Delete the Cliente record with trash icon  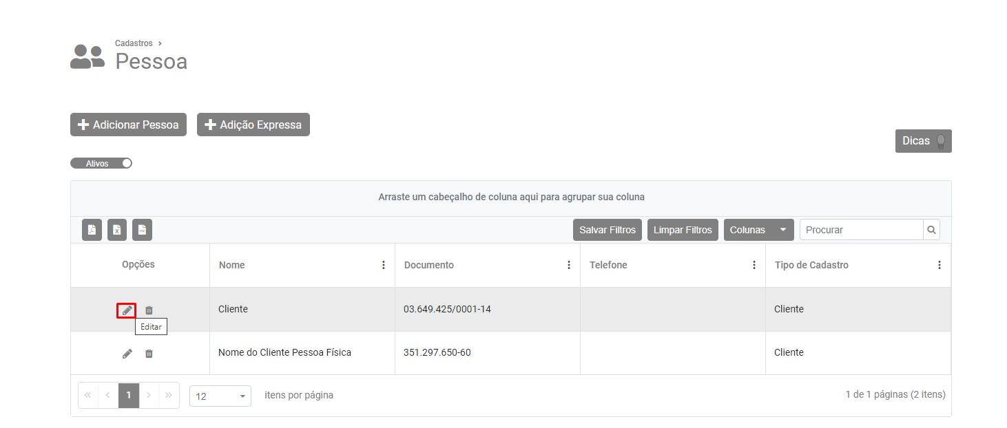click(x=149, y=310)
